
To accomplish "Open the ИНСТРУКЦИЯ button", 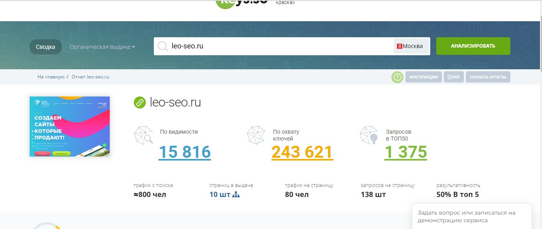I will click(423, 77).
